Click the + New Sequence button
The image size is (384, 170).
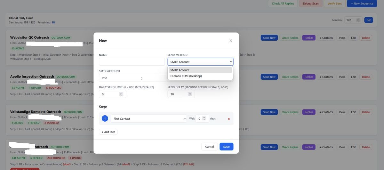tap(362, 4)
